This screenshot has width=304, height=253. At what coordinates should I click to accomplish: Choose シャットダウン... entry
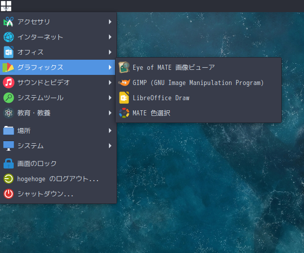pos(58,194)
